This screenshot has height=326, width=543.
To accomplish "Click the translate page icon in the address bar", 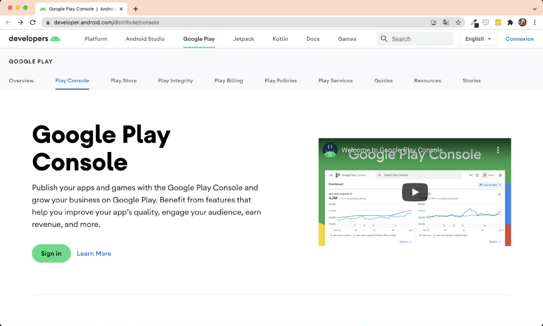I will pos(446,23).
